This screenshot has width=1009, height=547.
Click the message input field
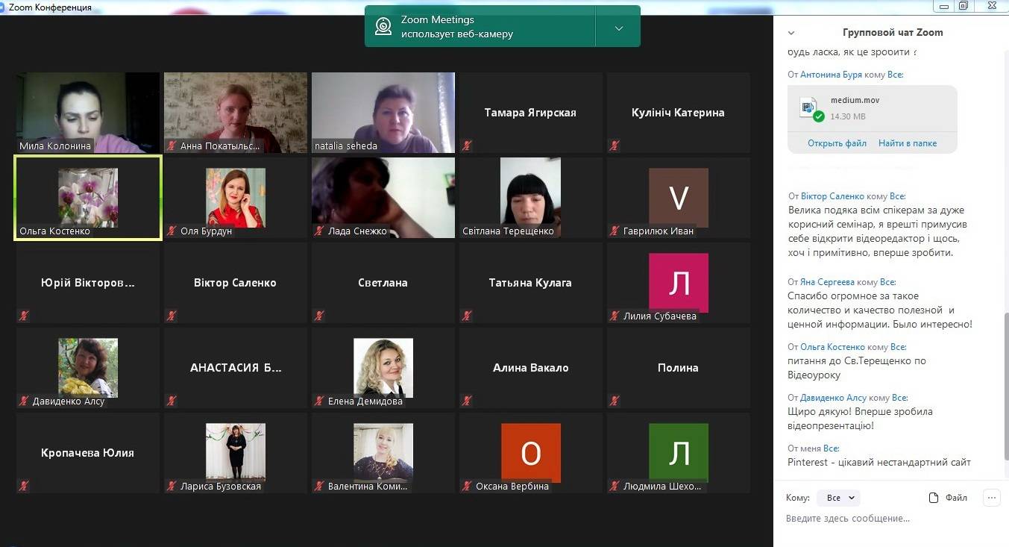880,519
